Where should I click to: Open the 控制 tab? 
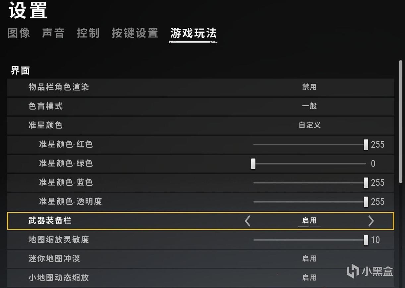88,33
